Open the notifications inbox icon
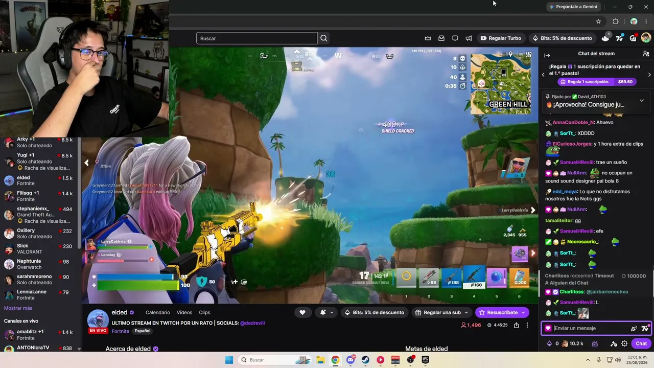The width and height of the screenshot is (654, 368). tap(441, 38)
